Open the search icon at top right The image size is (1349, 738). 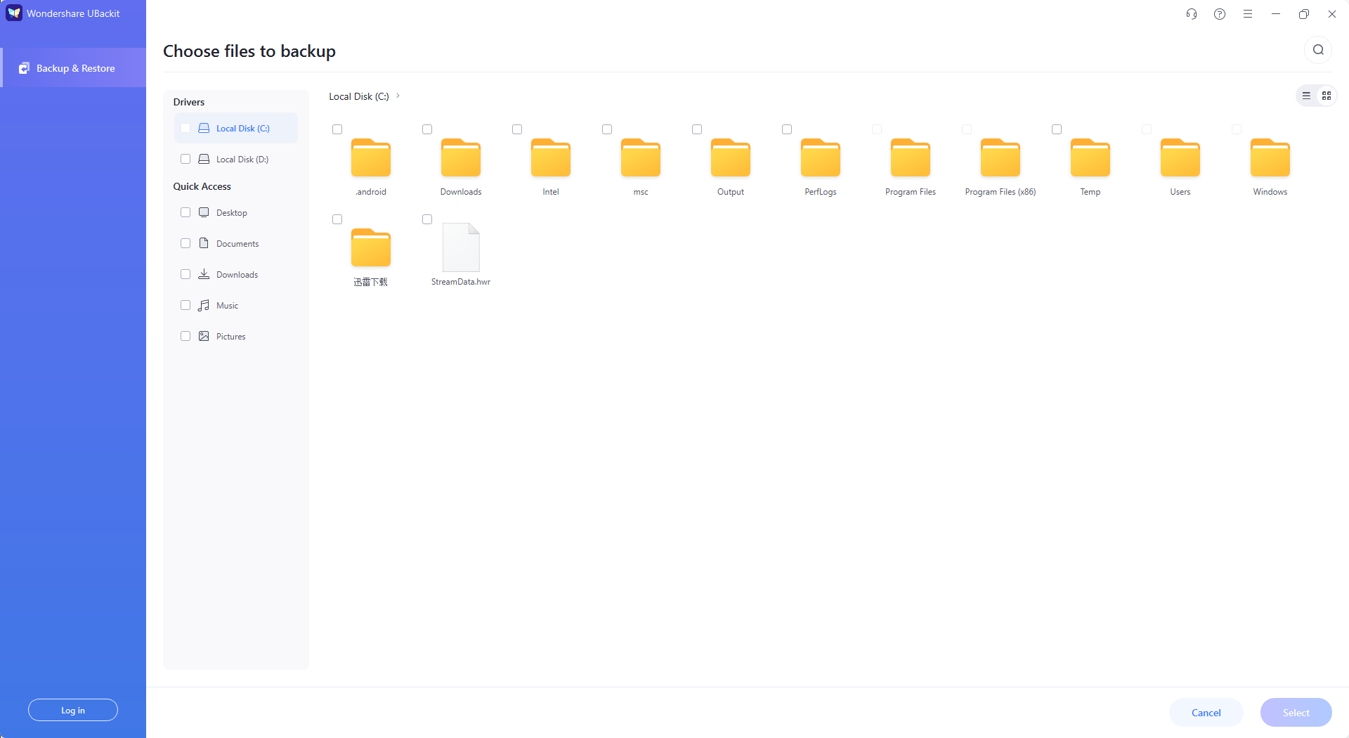pyautogui.click(x=1318, y=50)
